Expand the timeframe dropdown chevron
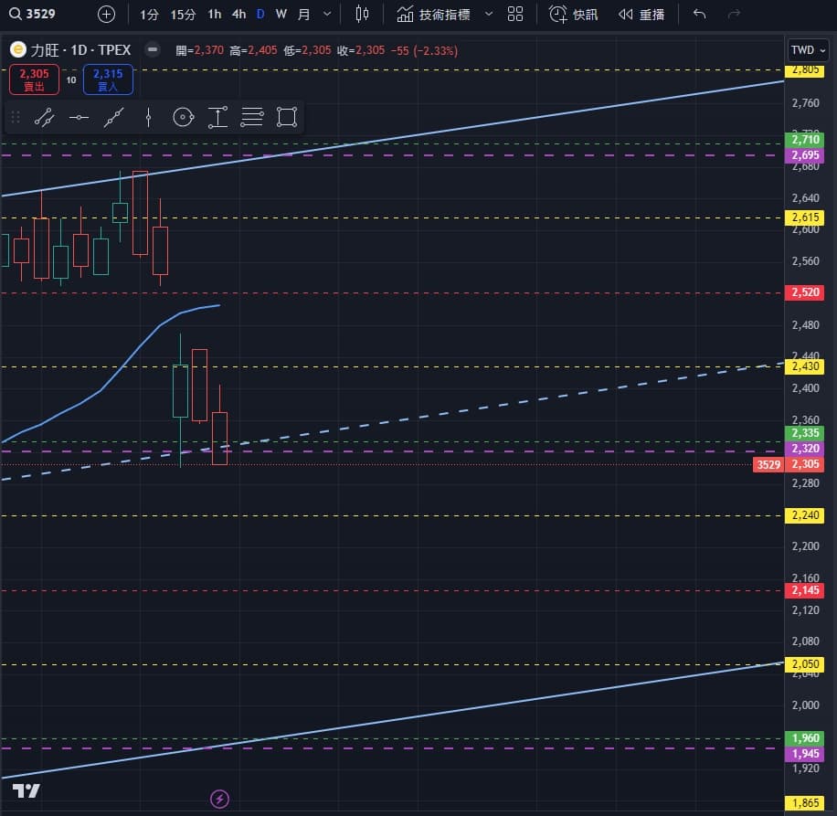 327,14
